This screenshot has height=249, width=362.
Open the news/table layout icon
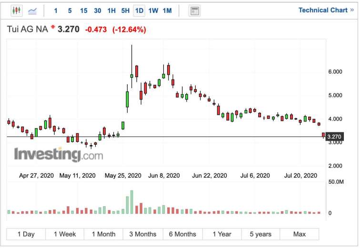point(194,11)
